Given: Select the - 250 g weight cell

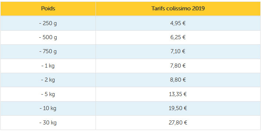Looking at the screenshot, I should (48, 23).
